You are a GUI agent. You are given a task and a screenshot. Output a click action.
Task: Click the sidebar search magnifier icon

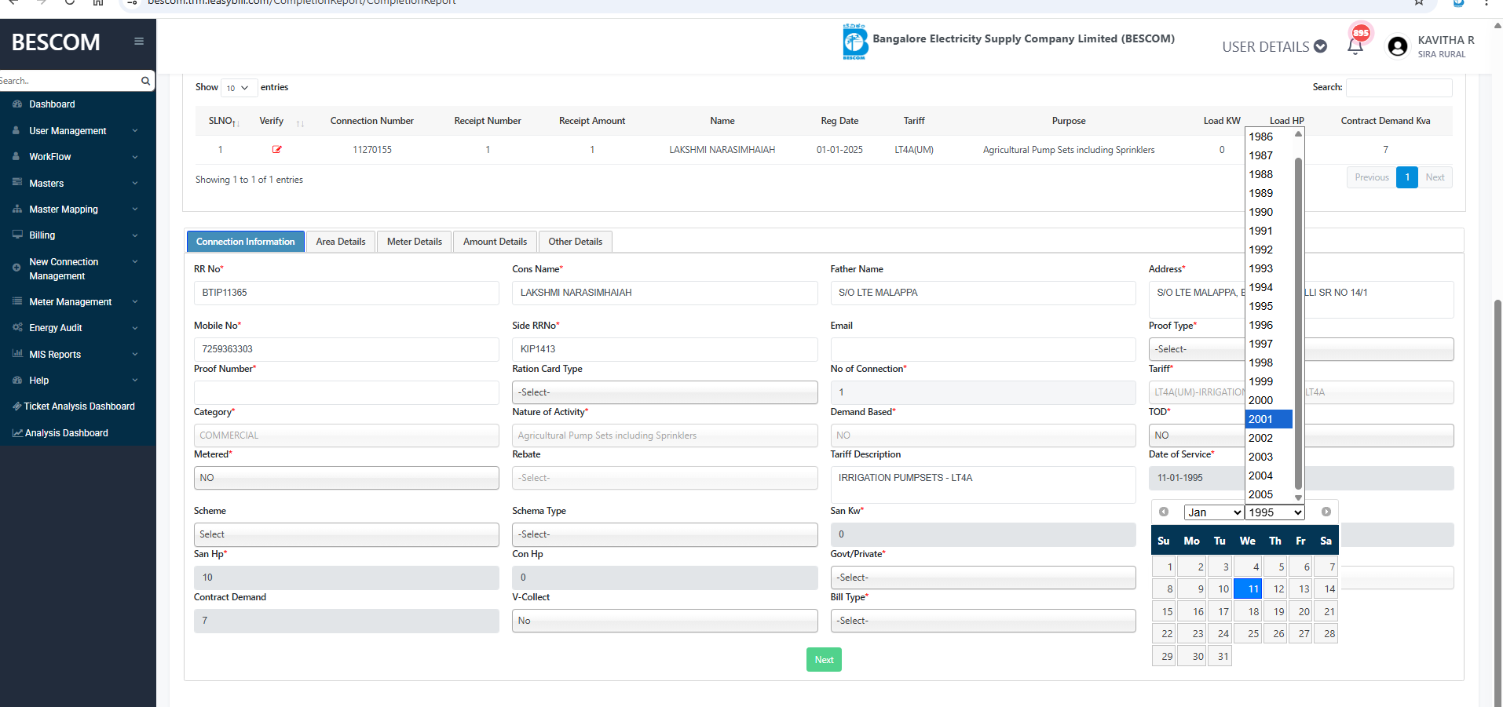pyautogui.click(x=145, y=81)
